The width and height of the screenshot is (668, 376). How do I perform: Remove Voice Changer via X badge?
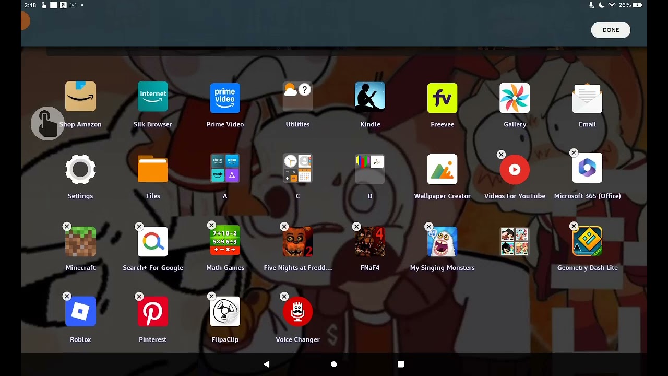point(284,296)
